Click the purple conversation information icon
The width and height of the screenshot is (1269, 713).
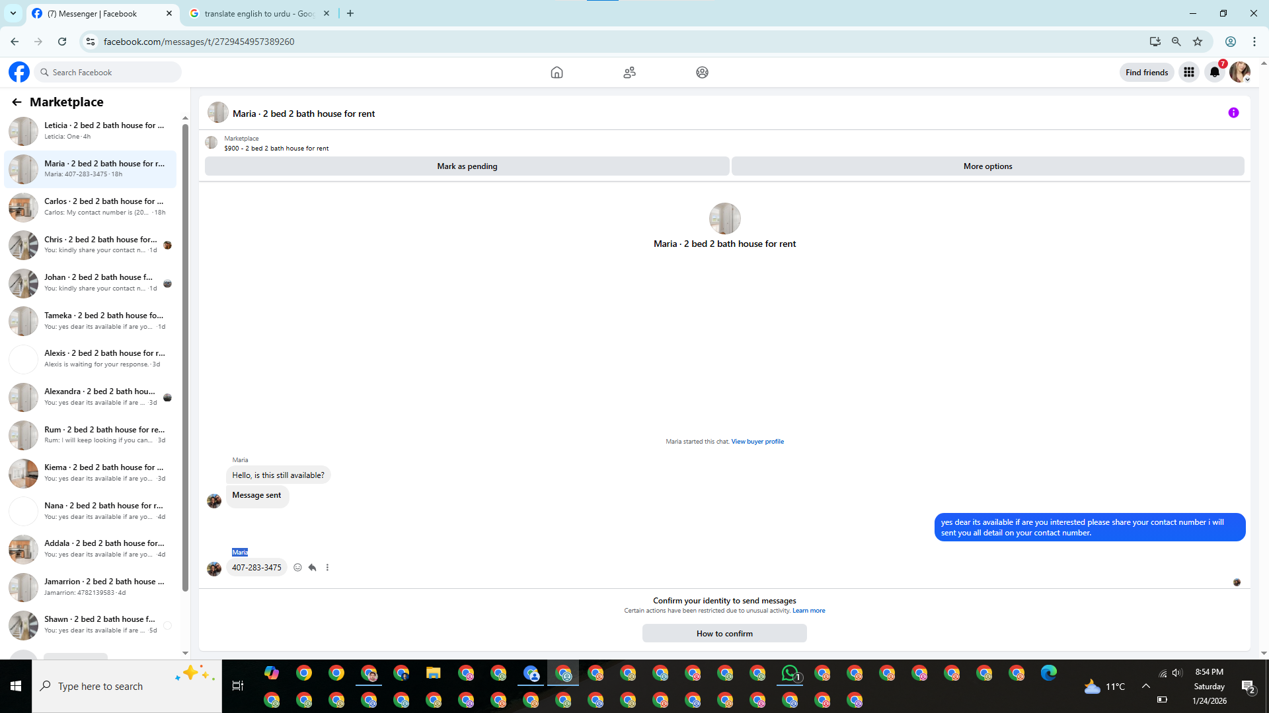pyautogui.click(x=1233, y=113)
